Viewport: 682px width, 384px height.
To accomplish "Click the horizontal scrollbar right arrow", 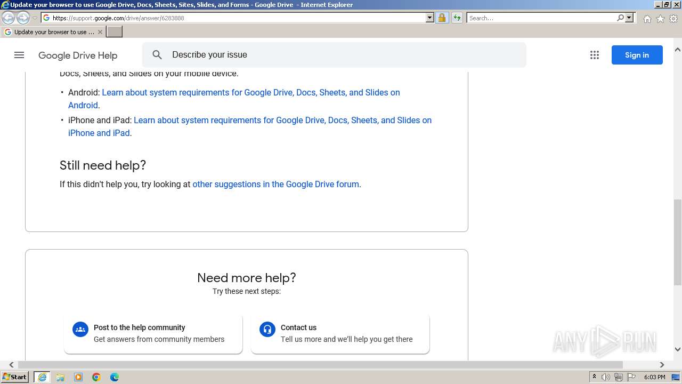I will pyautogui.click(x=662, y=365).
